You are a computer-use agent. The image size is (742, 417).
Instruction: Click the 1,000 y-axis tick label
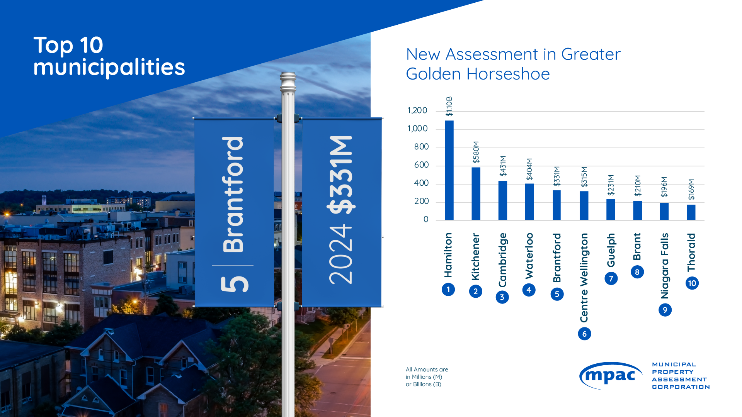point(417,129)
